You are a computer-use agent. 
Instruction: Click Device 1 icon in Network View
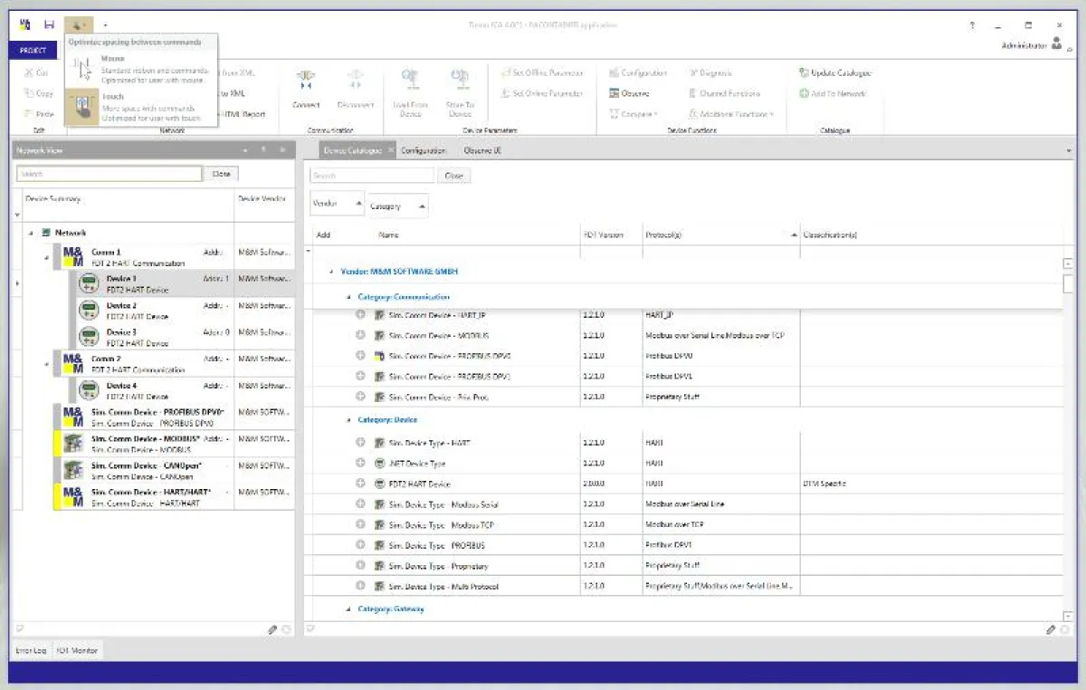click(x=89, y=283)
